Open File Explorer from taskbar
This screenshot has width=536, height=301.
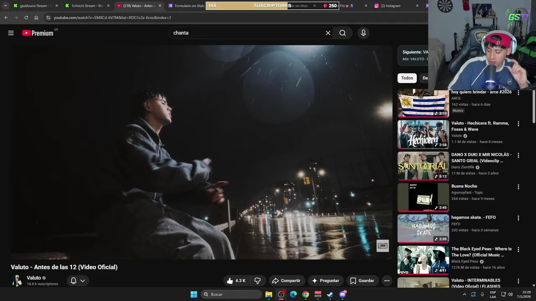click(x=269, y=294)
